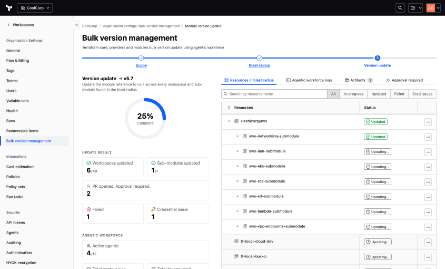Click Organisation settings: Bulk version management breadcrumb
Image resolution: width=445 pixels, height=269 pixels.
(141, 26)
